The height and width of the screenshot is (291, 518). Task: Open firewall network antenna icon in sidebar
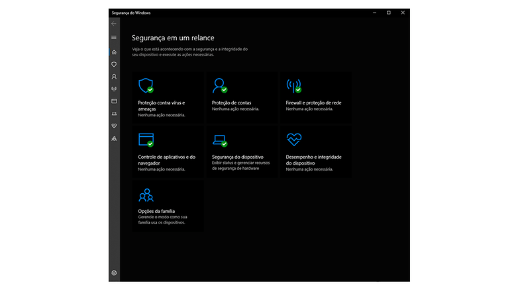(114, 89)
